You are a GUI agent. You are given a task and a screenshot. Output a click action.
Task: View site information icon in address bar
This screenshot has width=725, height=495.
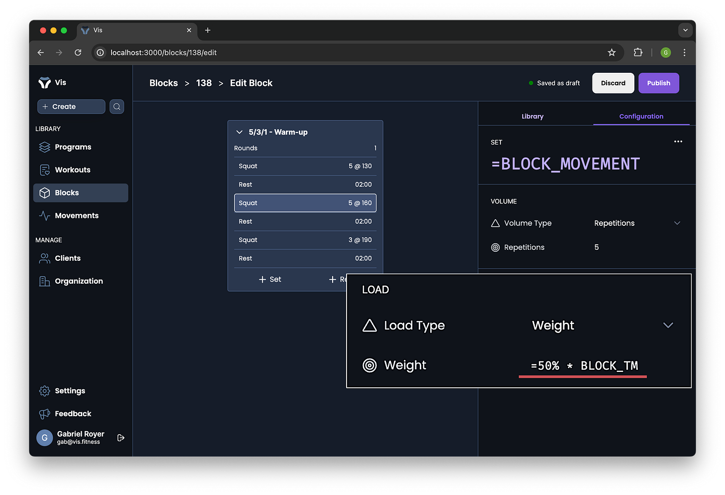(101, 52)
